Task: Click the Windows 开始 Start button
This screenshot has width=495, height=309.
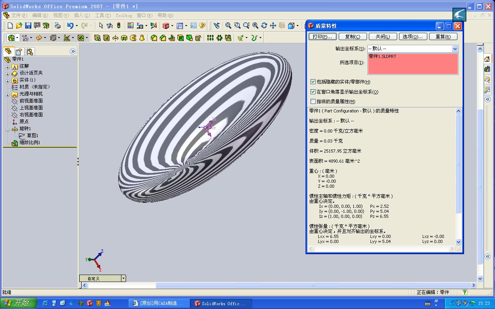Action: (19, 303)
